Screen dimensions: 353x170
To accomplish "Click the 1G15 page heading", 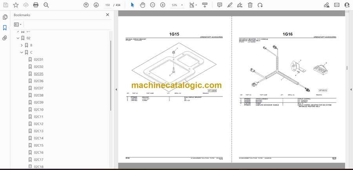I will (x=174, y=34).
